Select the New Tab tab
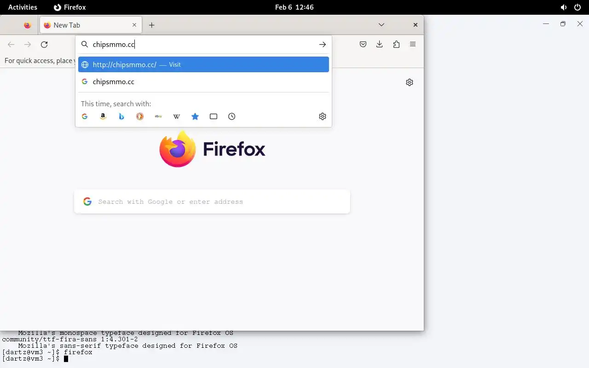The image size is (589, 368). click(x=91, y=25)
